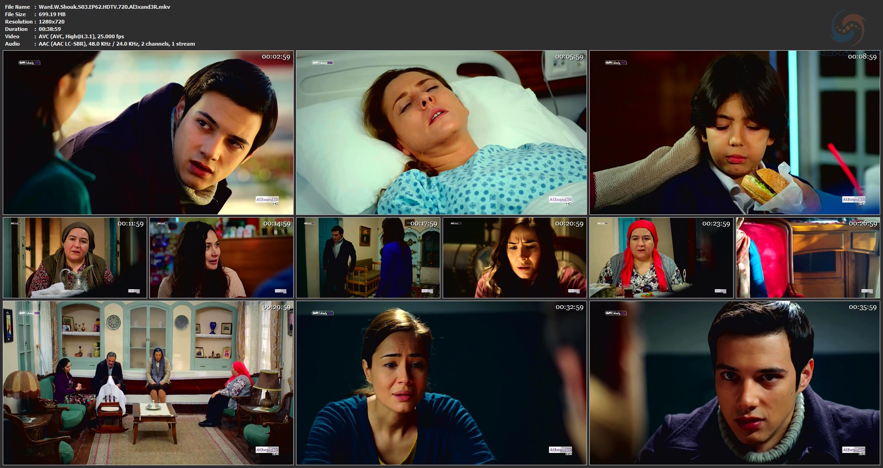Open the thumbnail stamped 00:08:59

pyautogui.click(x=735, y=132)
